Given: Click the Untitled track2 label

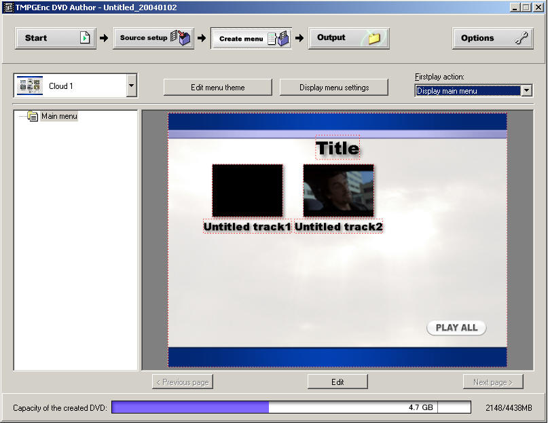Looking at the screenshot, I should click(x=339, y=227).
